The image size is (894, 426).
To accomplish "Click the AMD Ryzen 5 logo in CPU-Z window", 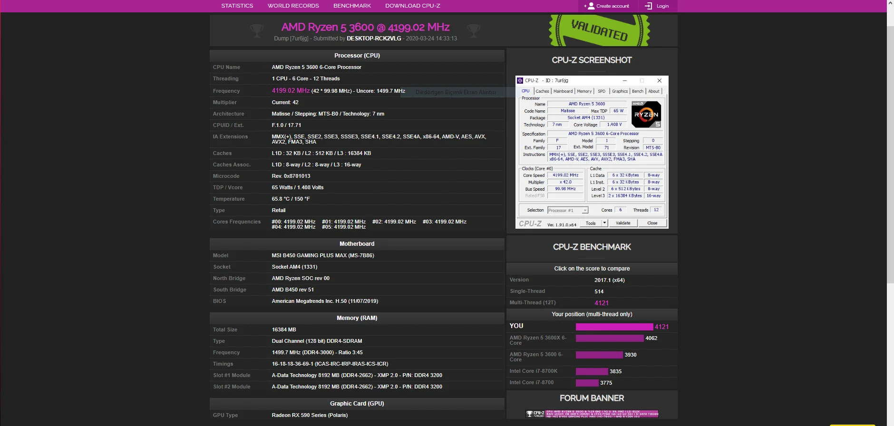I will tap(646, 114).
